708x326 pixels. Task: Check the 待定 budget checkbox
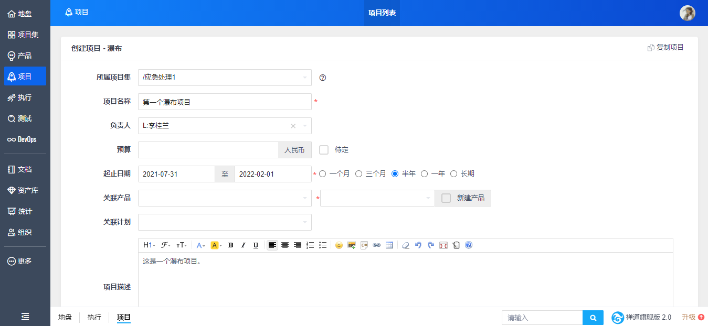324,150
